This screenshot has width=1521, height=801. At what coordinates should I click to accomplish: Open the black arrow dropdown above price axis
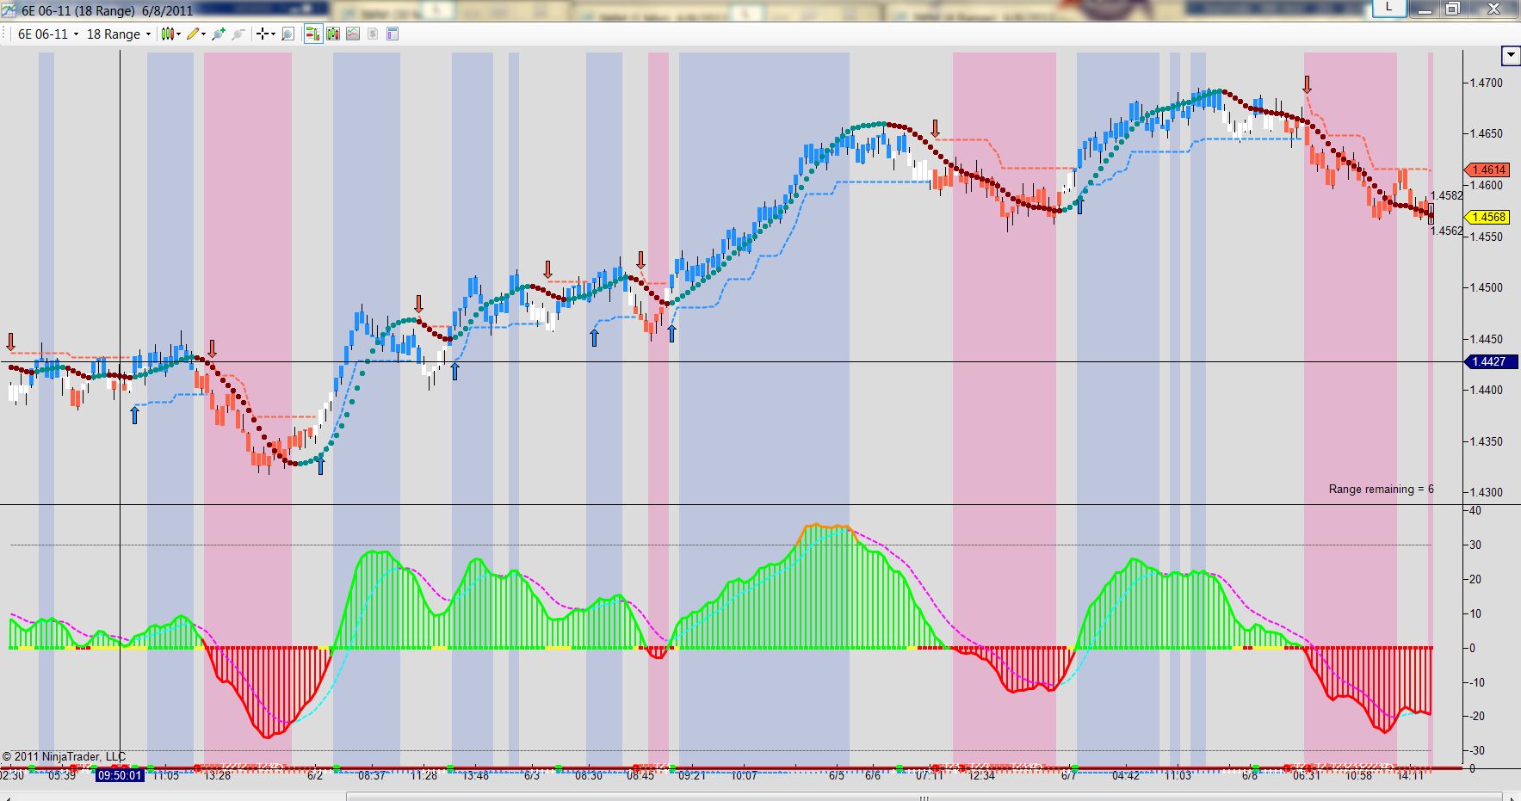[1511, 56]
